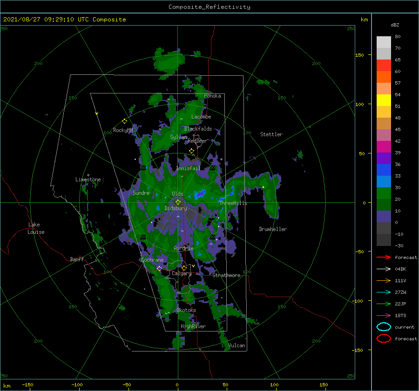Click the white asterisk marker above Limestone
419x391 pixels.
click(x=88, y=175)
